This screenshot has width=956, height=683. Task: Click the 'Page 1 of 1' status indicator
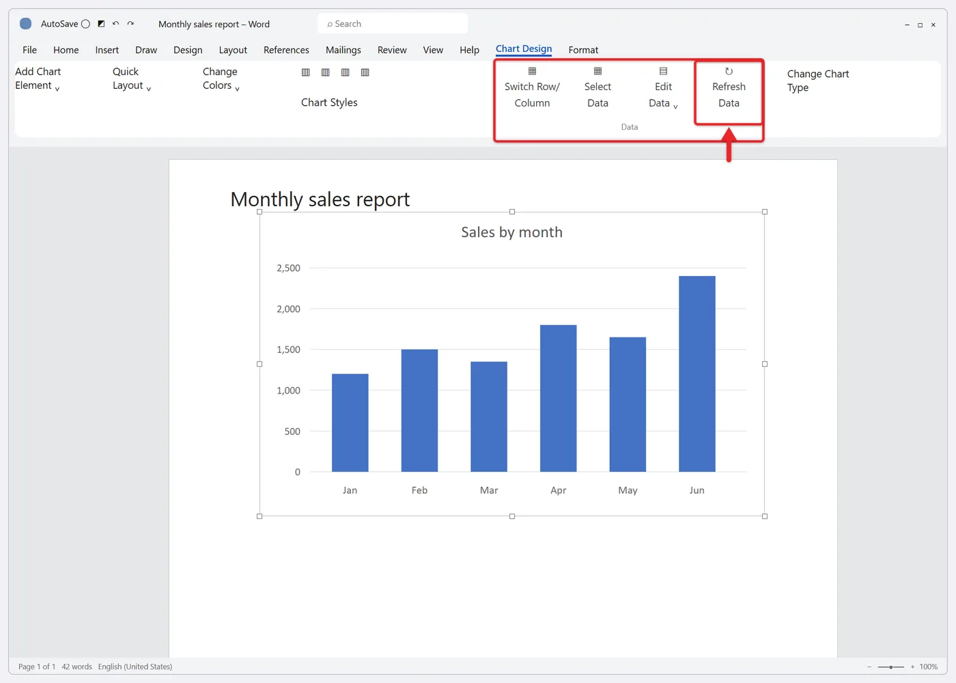click(x=37, y=667)
